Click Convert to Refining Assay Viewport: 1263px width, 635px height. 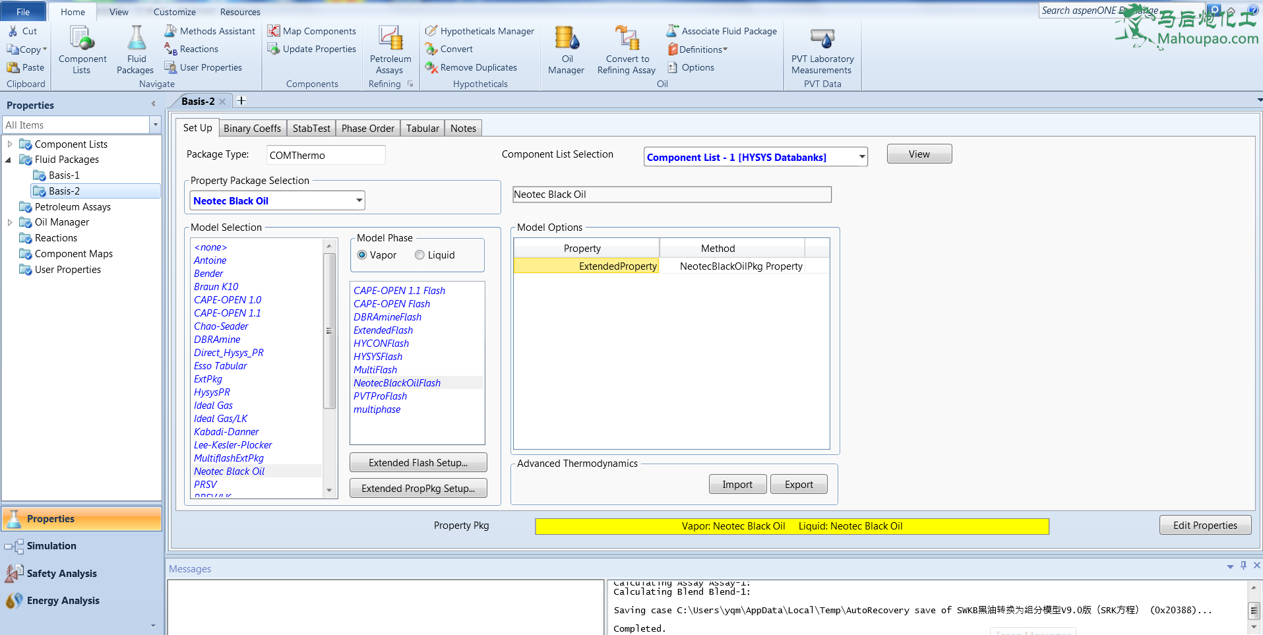tap(627, 50)
